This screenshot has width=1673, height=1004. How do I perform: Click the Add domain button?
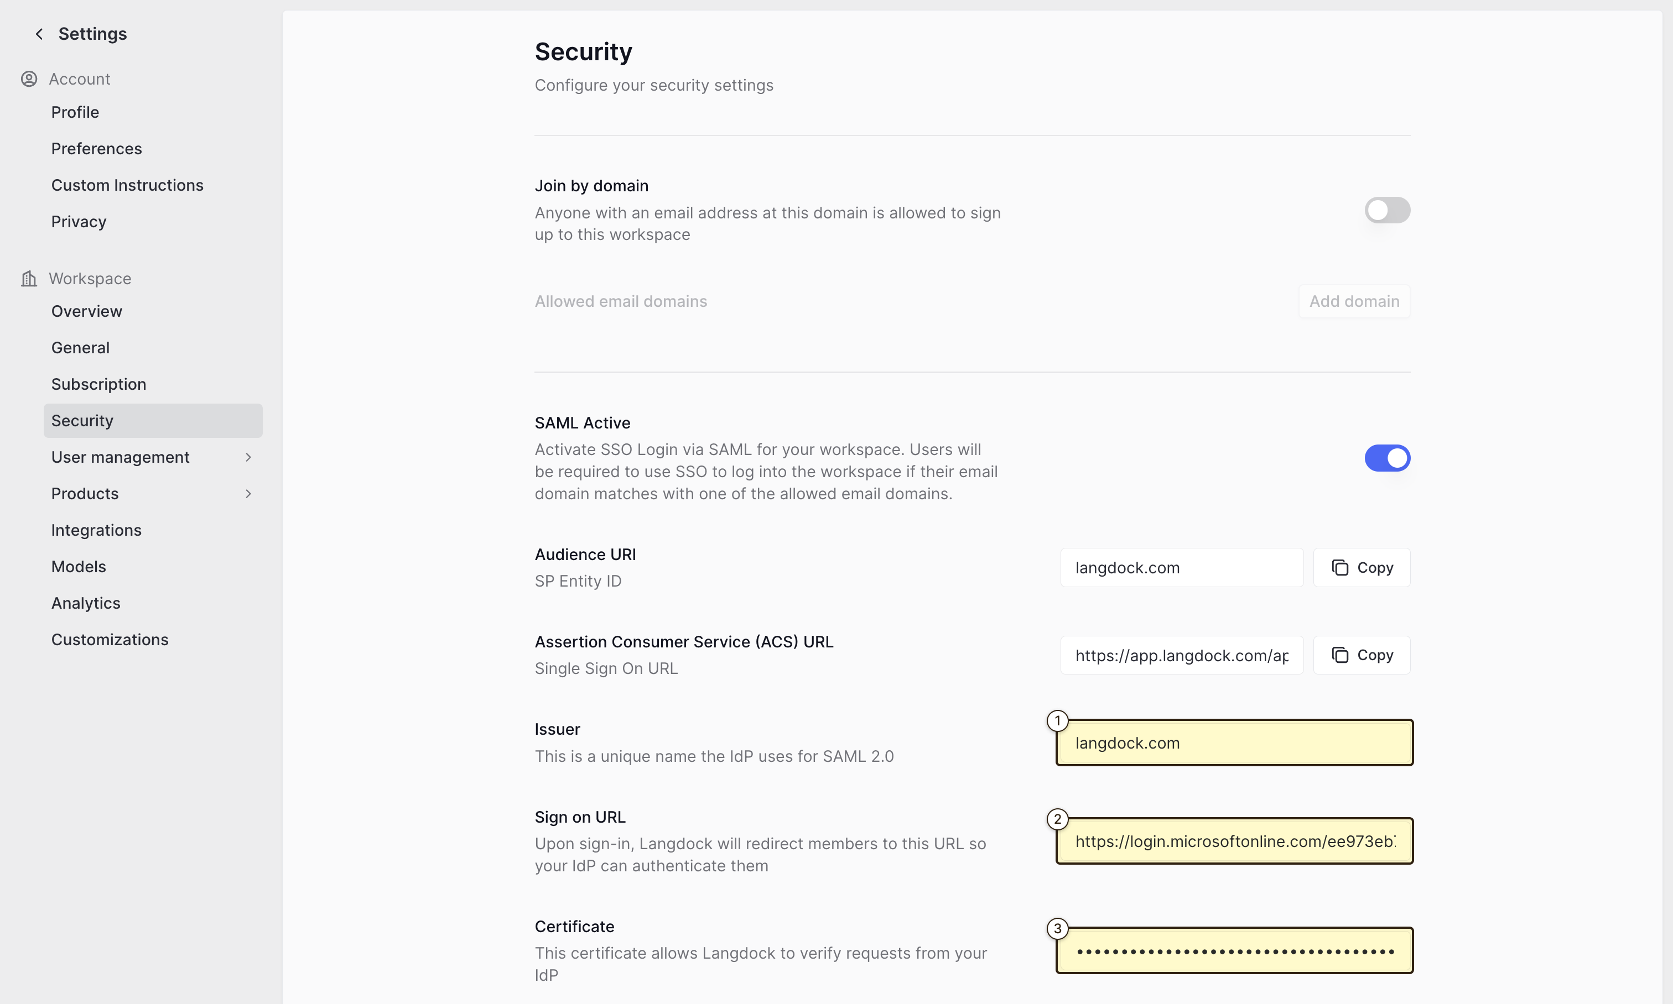(1354, 301)
